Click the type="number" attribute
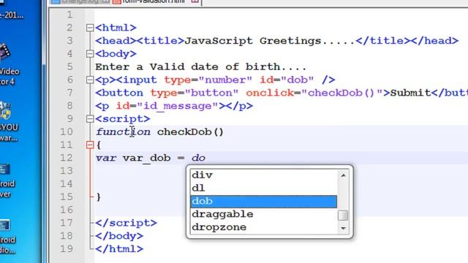Screen dimensions: 468x263 (x=208, y=80)
